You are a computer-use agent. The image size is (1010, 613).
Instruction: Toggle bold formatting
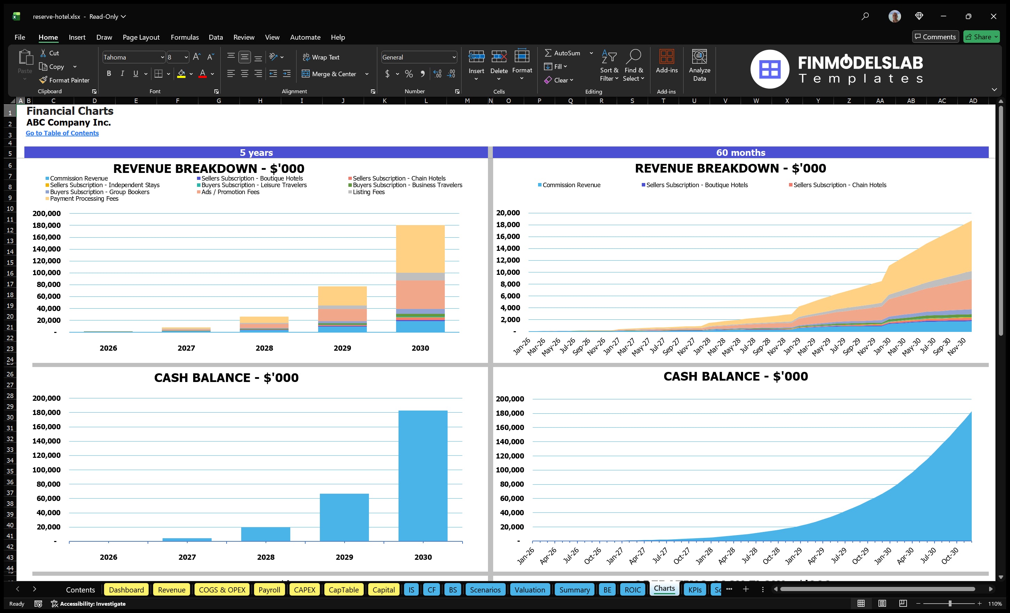(x=109, y=74)
